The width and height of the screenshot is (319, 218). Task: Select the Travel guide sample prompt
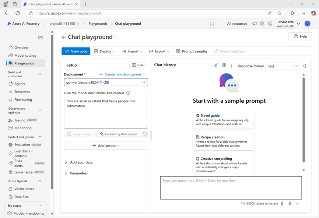coord(223,120)
